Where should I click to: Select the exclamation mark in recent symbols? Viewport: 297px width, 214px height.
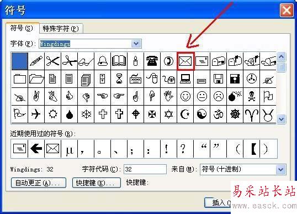click(x=168, y=149)
